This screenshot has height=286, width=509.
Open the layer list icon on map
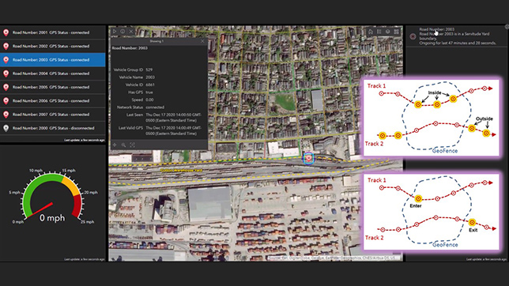point(379,32)
